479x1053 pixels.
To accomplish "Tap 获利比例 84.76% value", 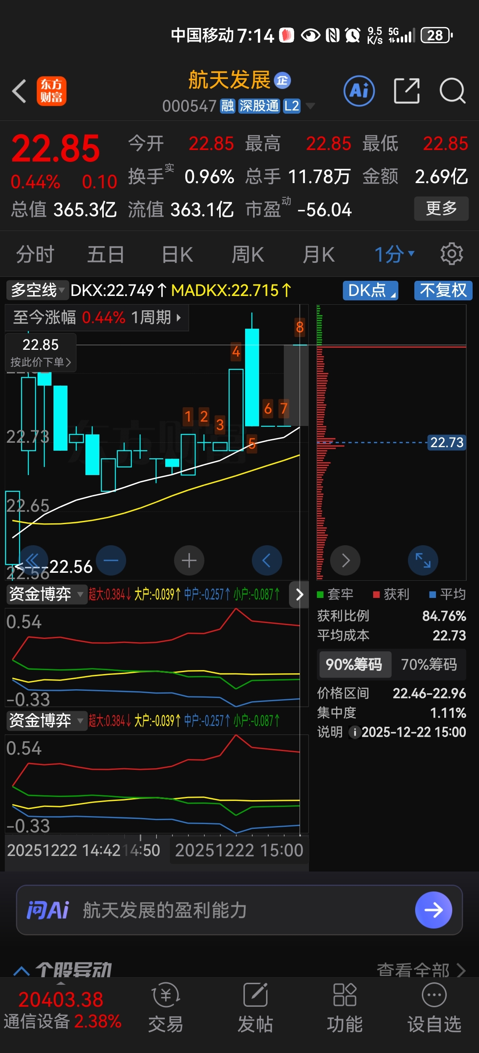I will tap(444, 615).
